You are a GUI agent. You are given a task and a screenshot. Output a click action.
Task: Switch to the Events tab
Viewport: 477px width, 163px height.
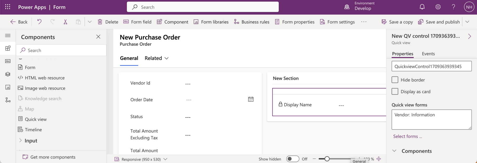(x=428, y=54)
